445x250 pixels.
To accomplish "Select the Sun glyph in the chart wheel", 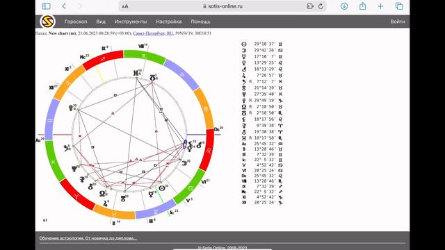I will click(x=162, y=188).
